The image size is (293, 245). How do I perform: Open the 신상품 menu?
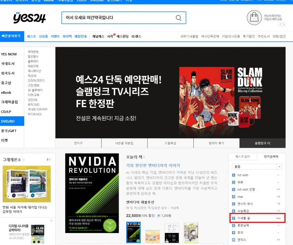click(43, 37)
